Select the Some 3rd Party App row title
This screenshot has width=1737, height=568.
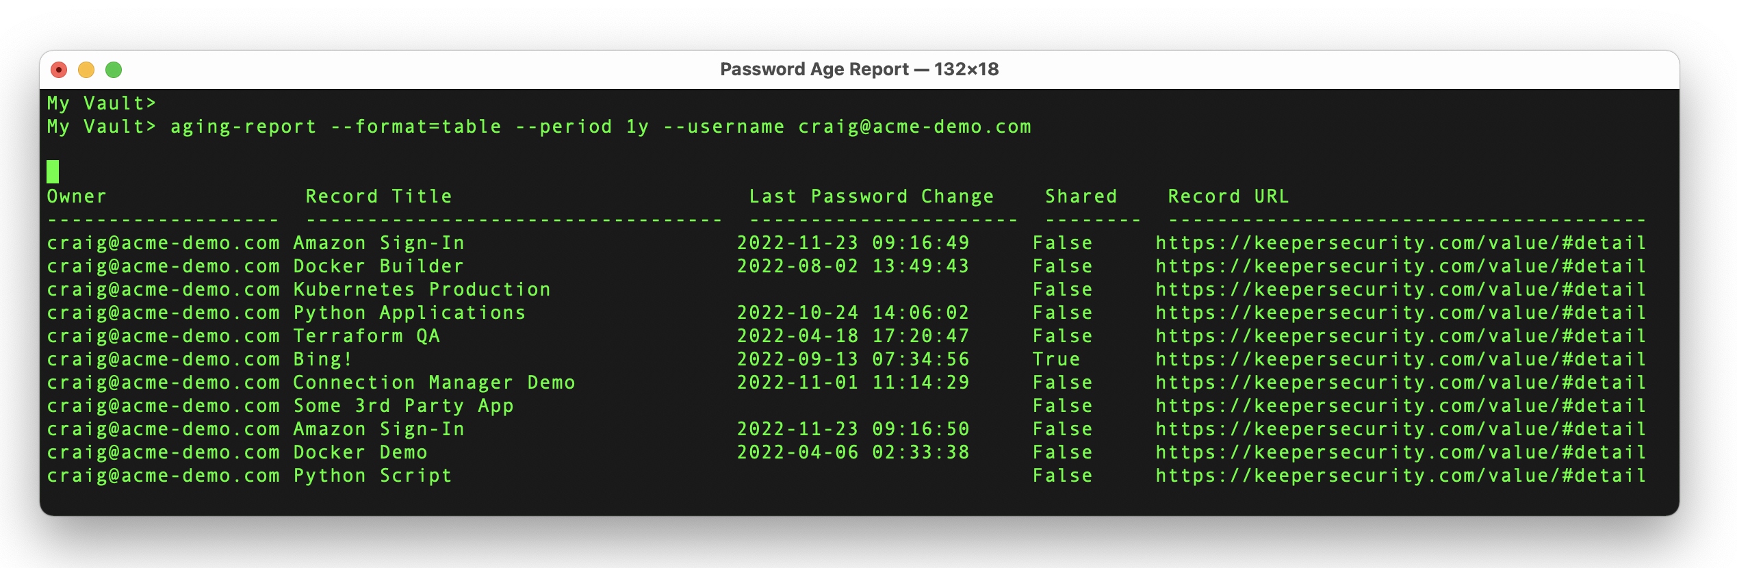[x=403, y=406]
